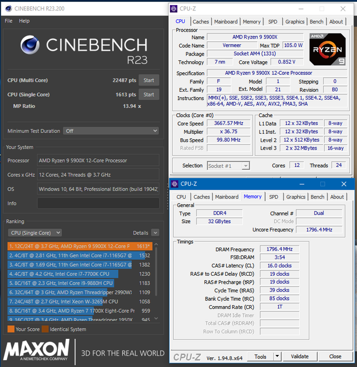Close the lower CPU-Z window via X
Viewport: 357px width, 367px height.
click(x=344, y=184)
